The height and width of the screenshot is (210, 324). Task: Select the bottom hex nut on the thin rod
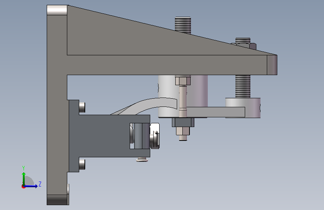(183, 131)
